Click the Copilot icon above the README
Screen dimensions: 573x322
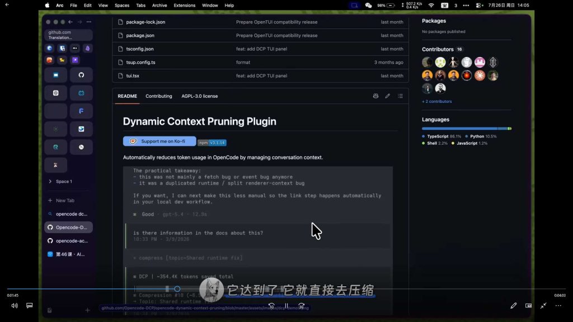pyautogui.click(x=375, y=96)
